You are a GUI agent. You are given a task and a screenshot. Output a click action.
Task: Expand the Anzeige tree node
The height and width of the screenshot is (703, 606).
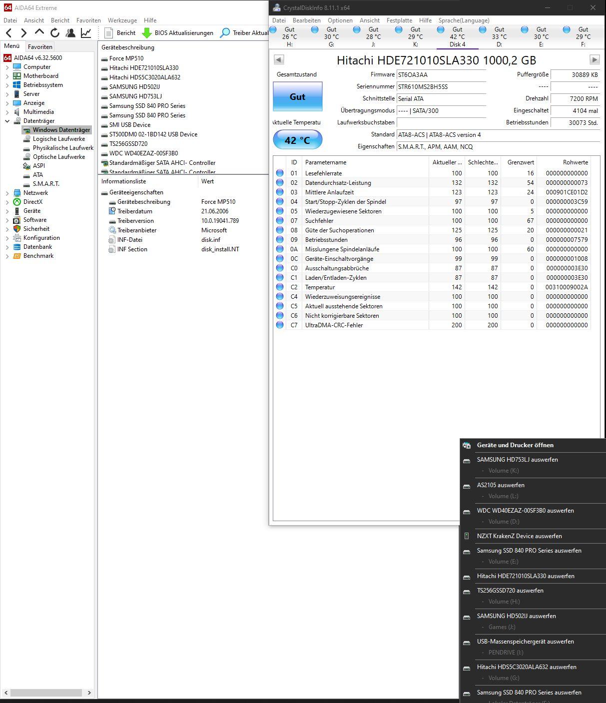coord(7,103)
